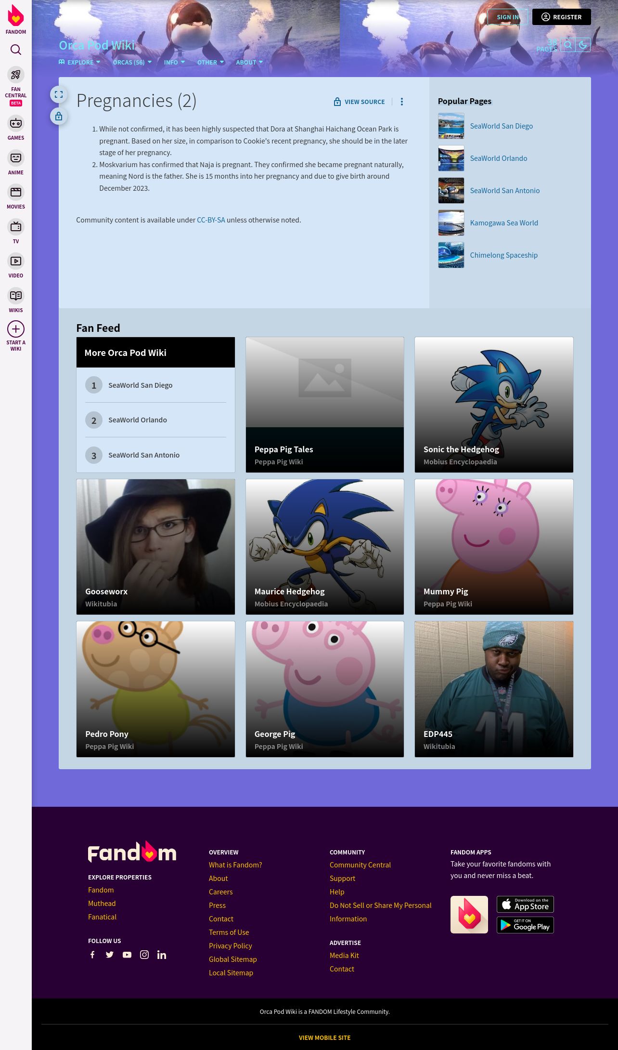Open the Local Sitemap footer link
The image size is (618, 1050).
tap(231, 972)
